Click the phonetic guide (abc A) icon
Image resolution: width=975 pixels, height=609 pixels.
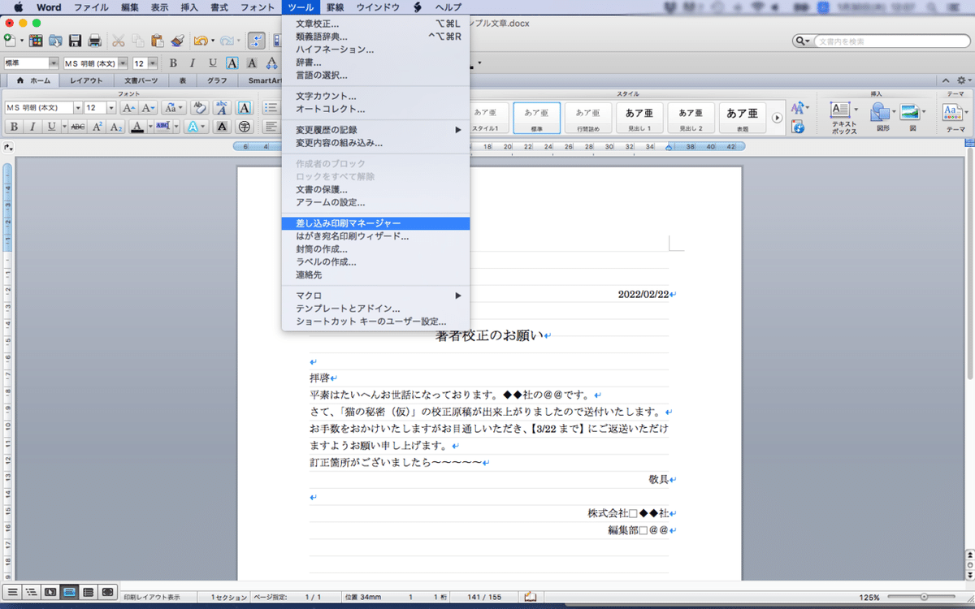tap(222, 108)
